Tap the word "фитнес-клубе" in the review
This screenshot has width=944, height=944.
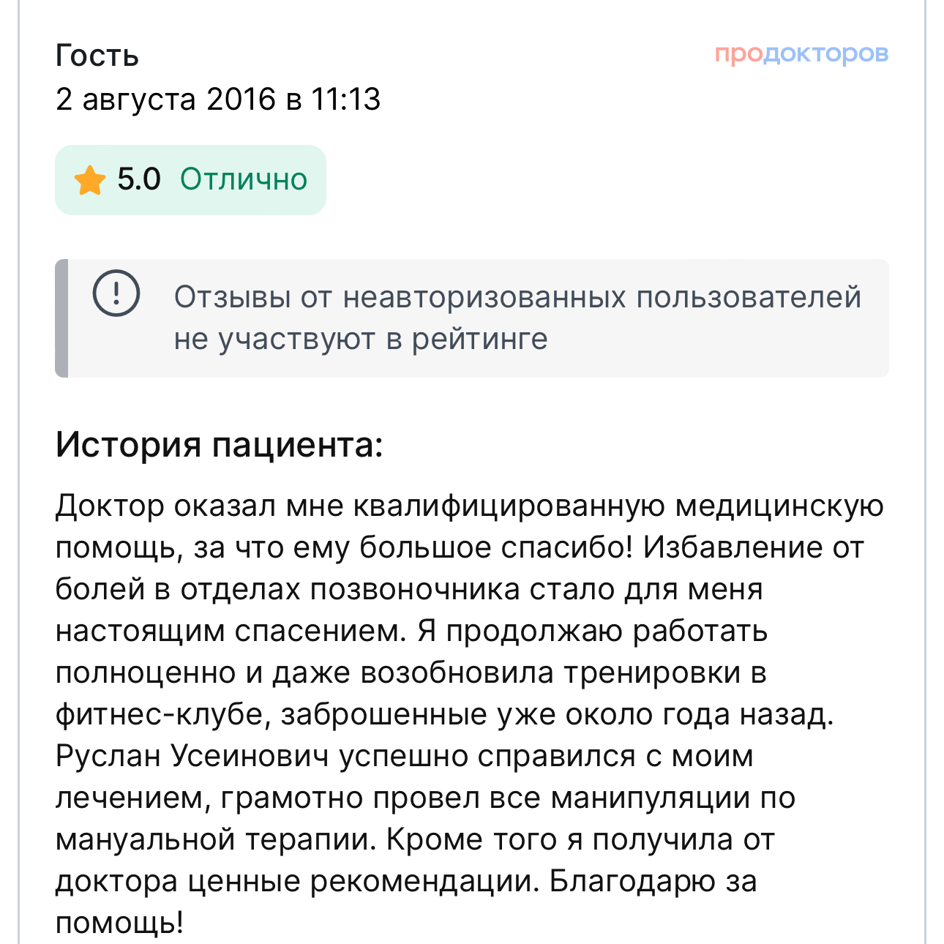pos(158,714)
